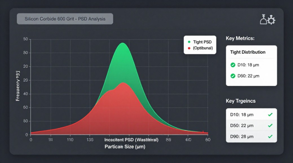Viewport: 293px width, 163px height.
Task: Click the green check beside D10: 18 µm under Tight Distribution
Action: pyautogui.click(x=233, y=65)
